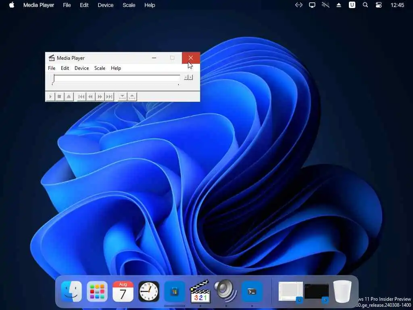This screenshot has width=413, height=310.
Task: Eject media using the Eject button
Action: coord(69,97)
